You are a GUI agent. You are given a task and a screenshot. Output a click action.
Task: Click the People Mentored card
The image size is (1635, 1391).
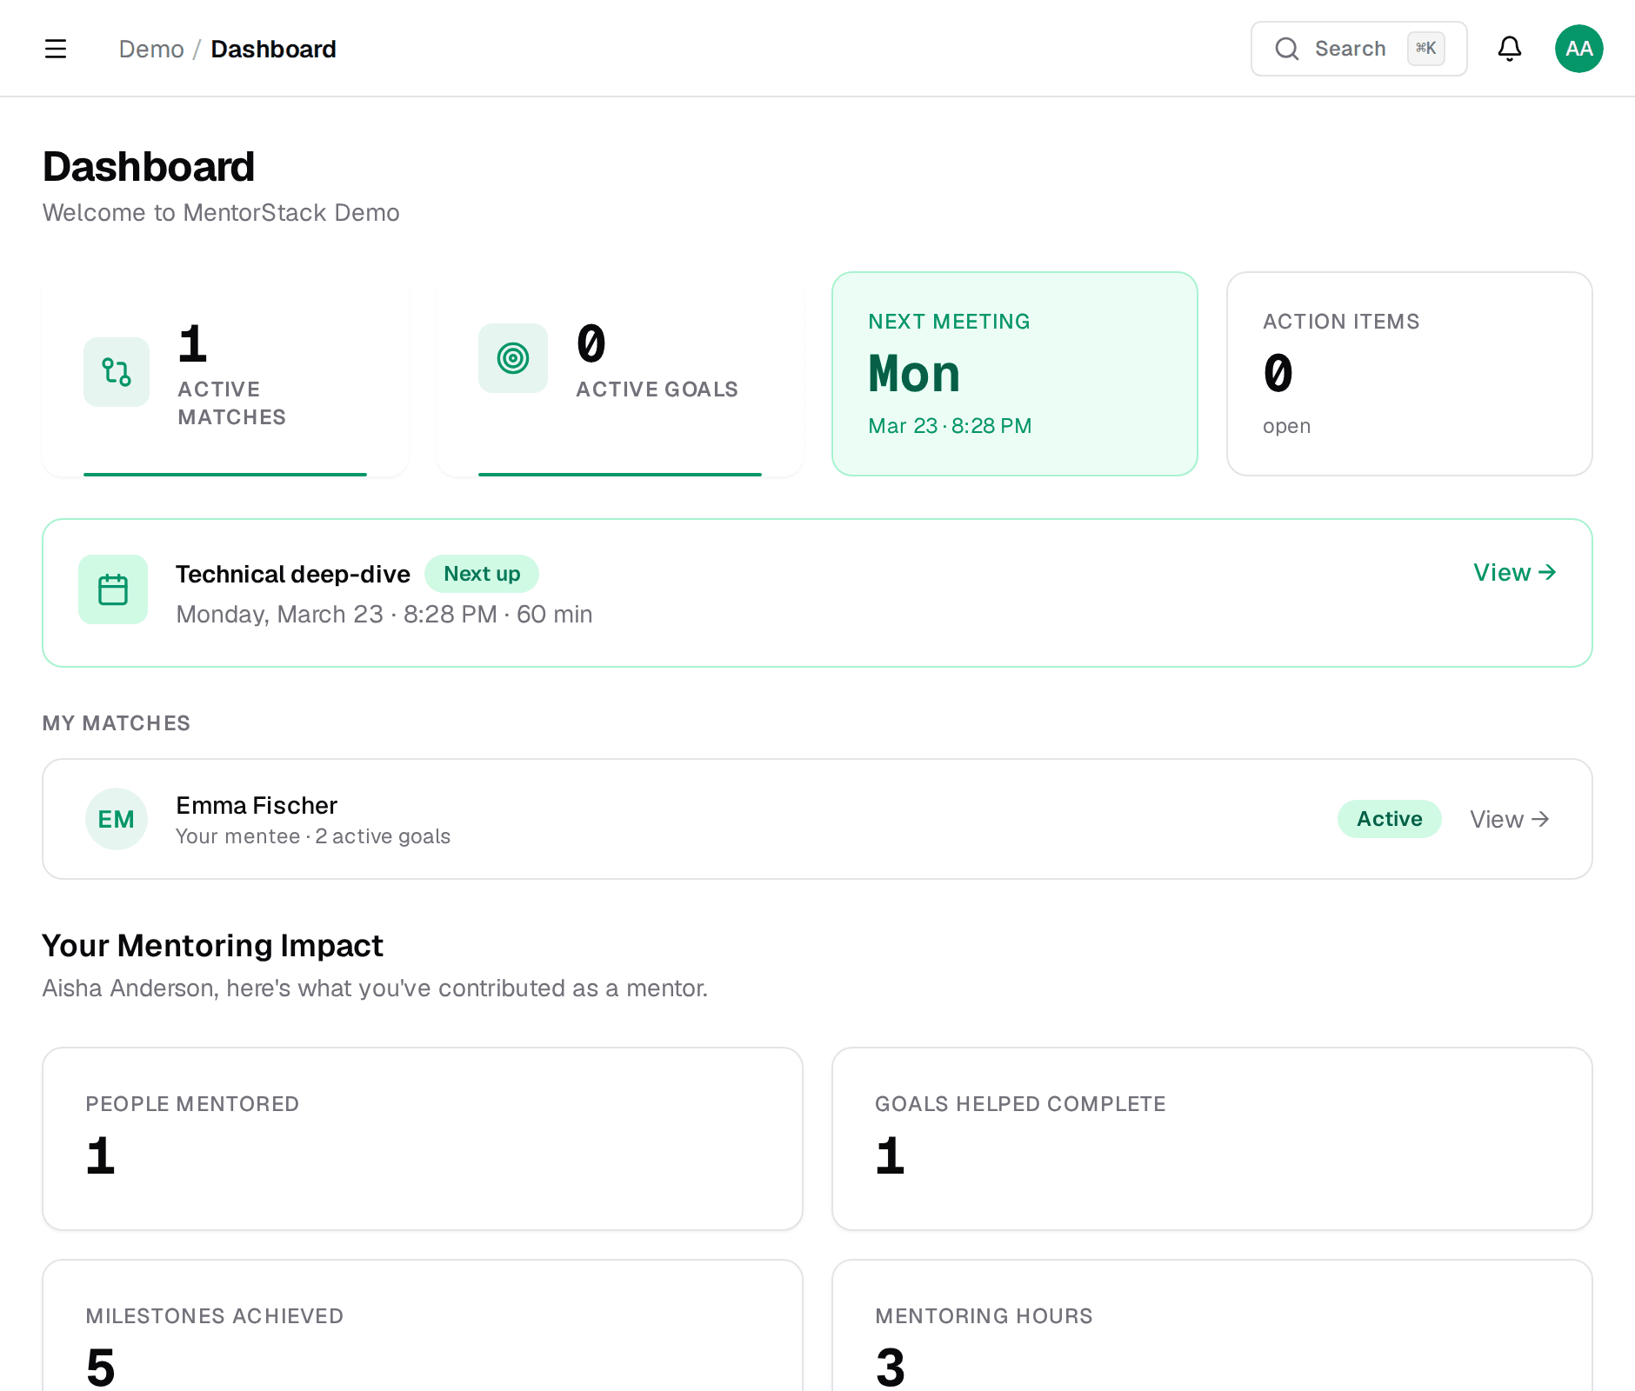[423, 1139]
